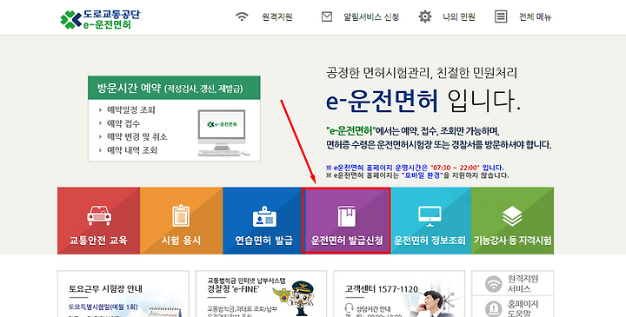Click the layers icon on 기능강사 등 자격시험 tile
Viewport: 626px width, 317px height.
click(x=512, y=216)
